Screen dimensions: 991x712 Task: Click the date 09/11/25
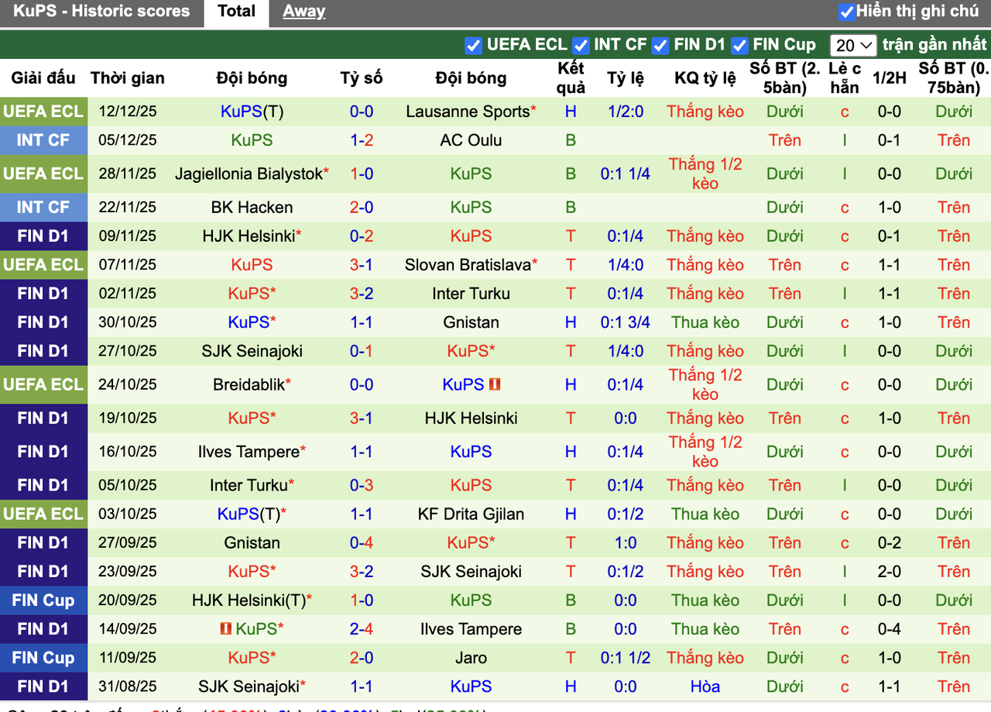click(128, 236)
